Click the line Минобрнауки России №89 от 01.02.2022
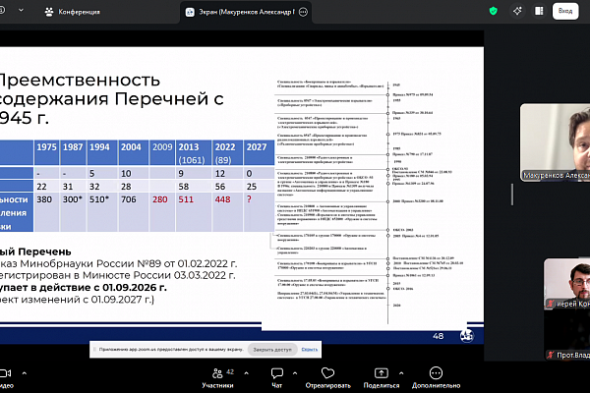590x393 pixels. [x=118, y=263]
